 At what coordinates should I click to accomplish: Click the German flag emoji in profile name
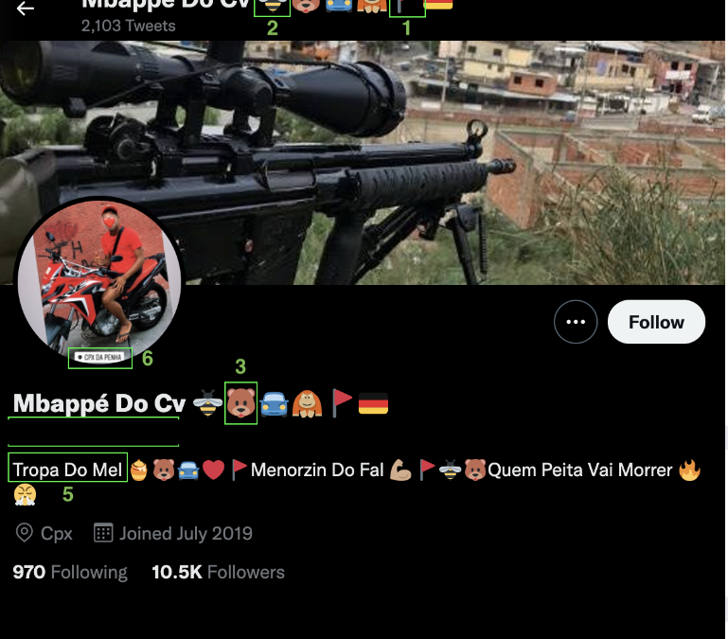point(373,403)
